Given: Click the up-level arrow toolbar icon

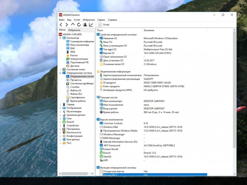Looking at the screenshot, I should [x=73, y=24].
